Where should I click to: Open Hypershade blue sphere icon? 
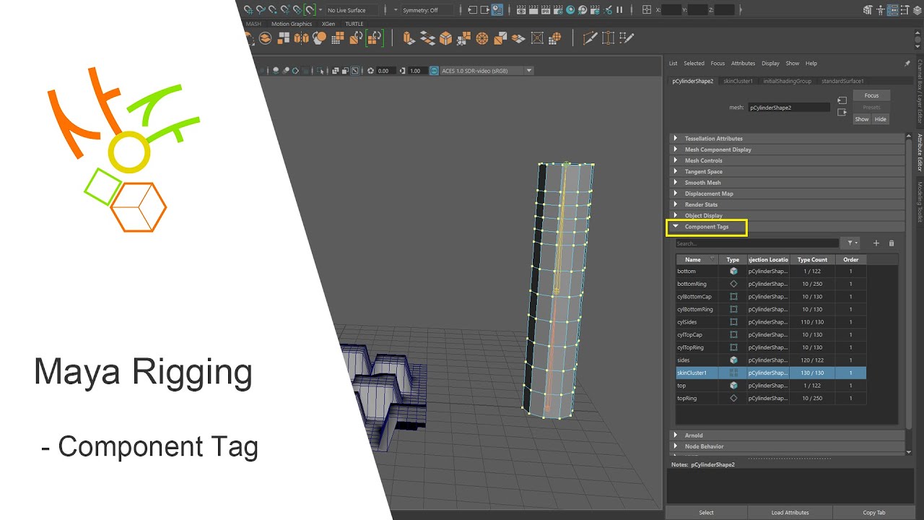coord(570,10)
